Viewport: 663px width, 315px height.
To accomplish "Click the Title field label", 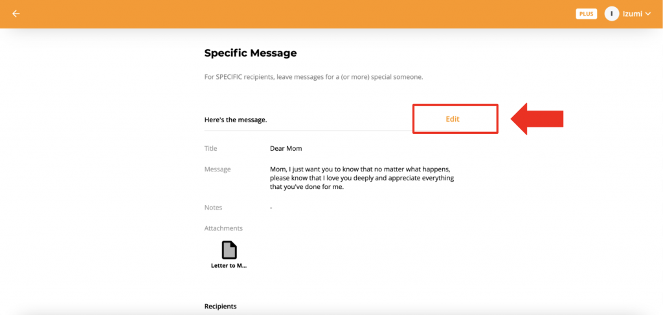I will tap(210, 149).
